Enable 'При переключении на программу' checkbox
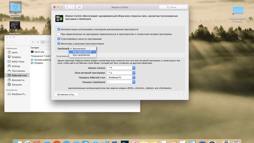The height and width of the screenshot is (143, 254). tap(59, 34)
